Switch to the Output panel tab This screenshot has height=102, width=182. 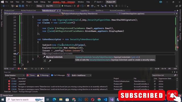15,92
